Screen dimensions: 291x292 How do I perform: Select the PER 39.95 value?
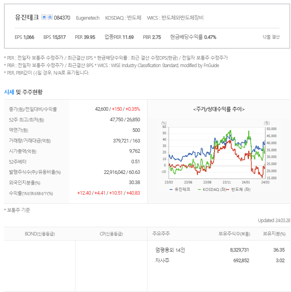coord(85,37)
